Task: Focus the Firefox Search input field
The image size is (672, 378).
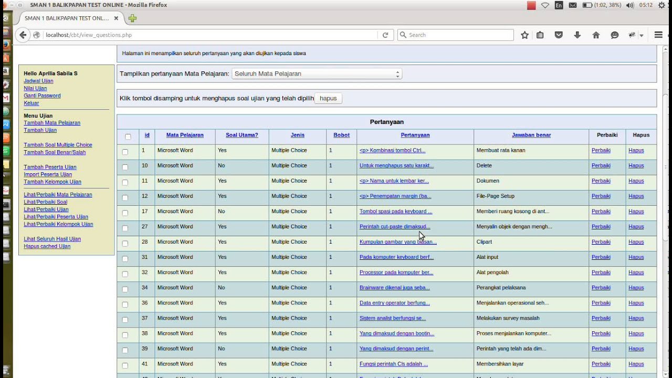Action: tap(455, 35)
